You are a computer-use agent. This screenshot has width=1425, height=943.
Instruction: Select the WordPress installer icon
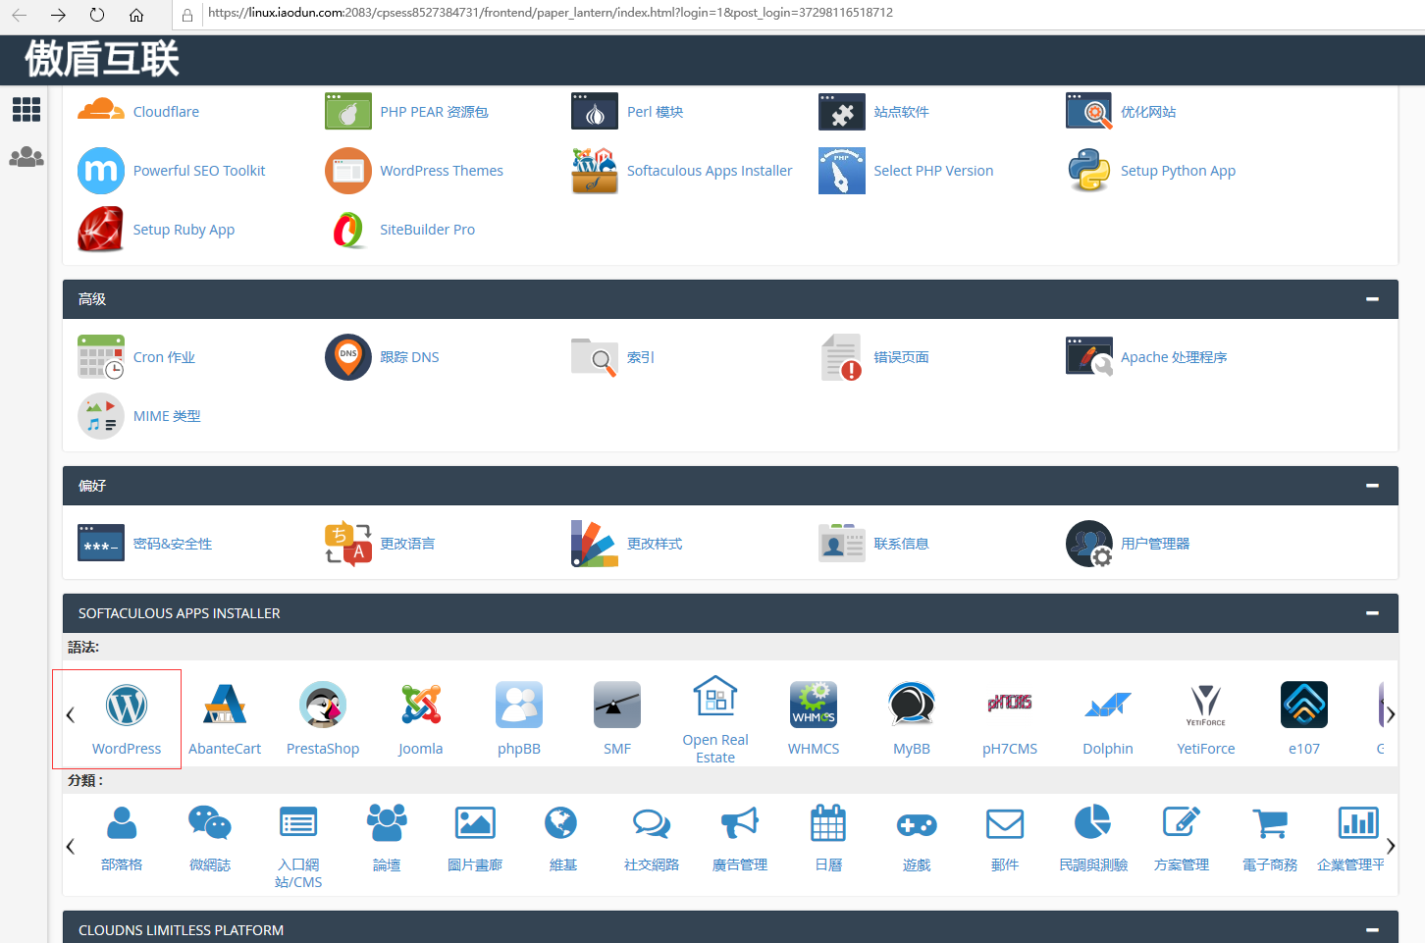pos(127,706)
